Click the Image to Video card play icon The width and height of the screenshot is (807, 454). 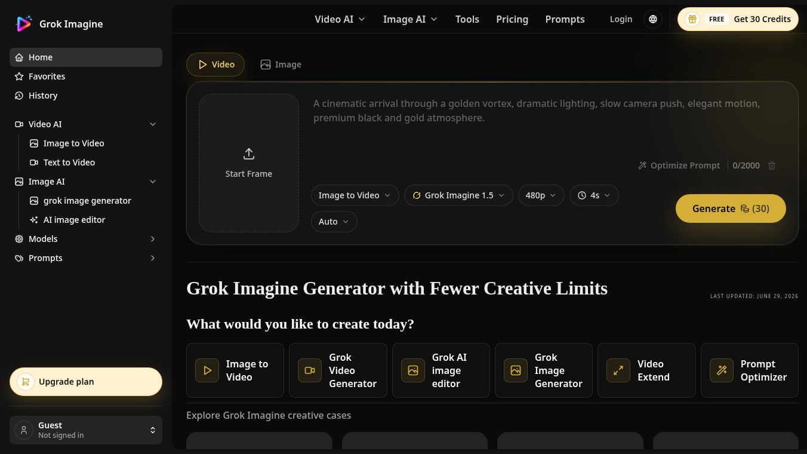point(207,370)
